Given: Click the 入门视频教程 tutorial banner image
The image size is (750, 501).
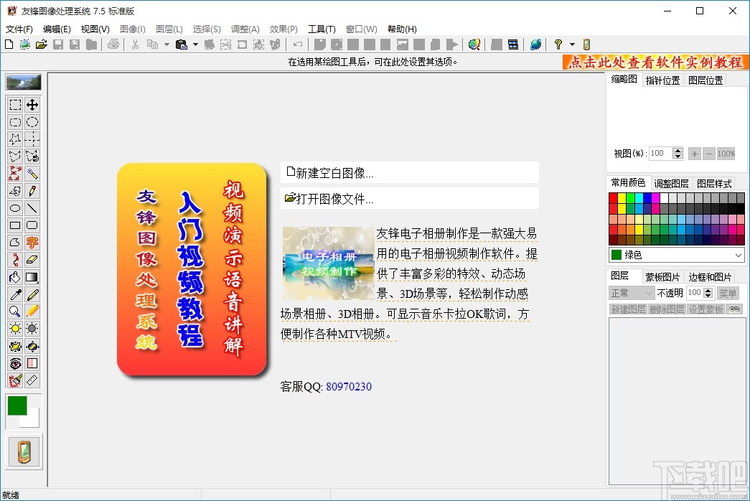Looking at the screenshot, I should [x=192, y=269].
